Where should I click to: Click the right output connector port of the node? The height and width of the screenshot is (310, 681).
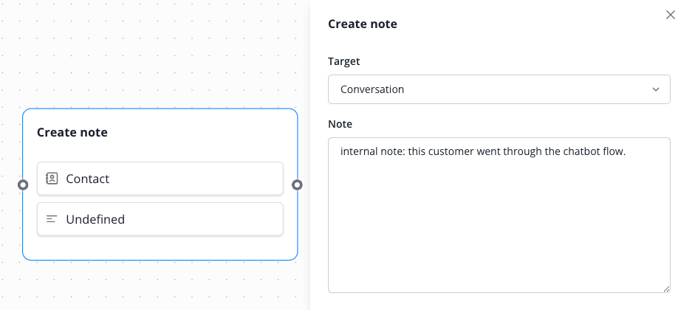click(297, 185)
